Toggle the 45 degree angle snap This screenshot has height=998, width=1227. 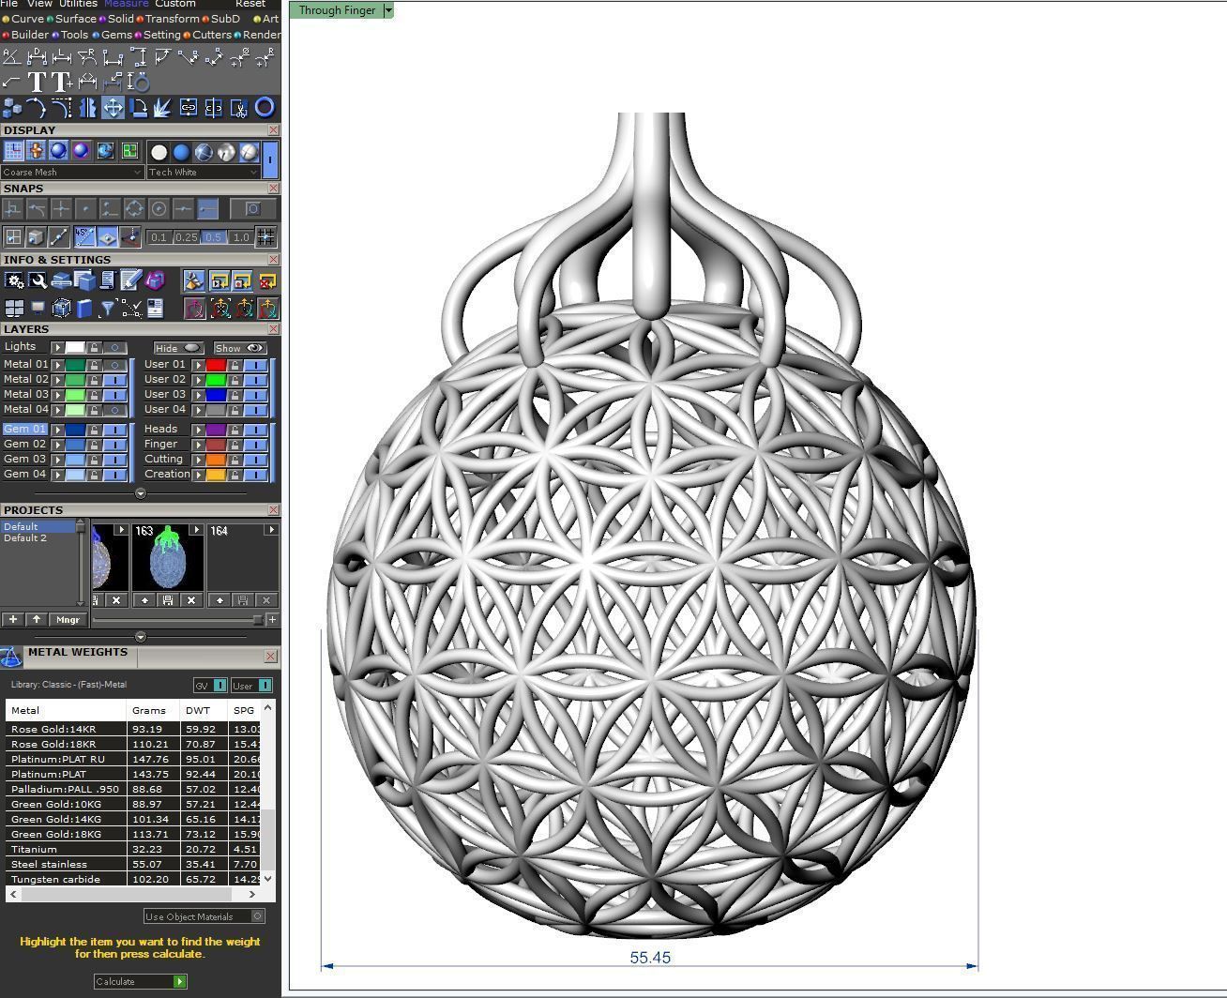(x=84, y=237)
